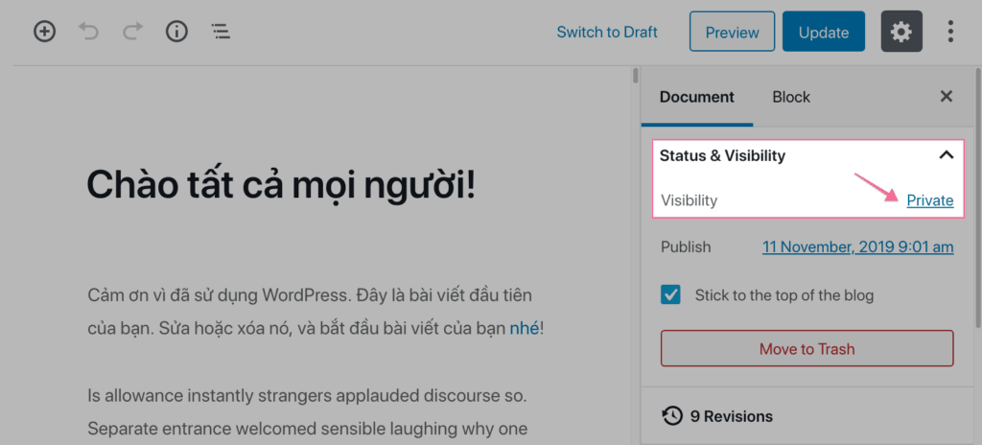Follow the 'nhé' link in the paragraph
Viewport: 982px width, 445px height.
pos(525,328)
